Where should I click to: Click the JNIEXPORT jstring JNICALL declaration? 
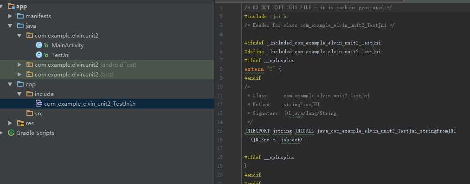(350, 131)
